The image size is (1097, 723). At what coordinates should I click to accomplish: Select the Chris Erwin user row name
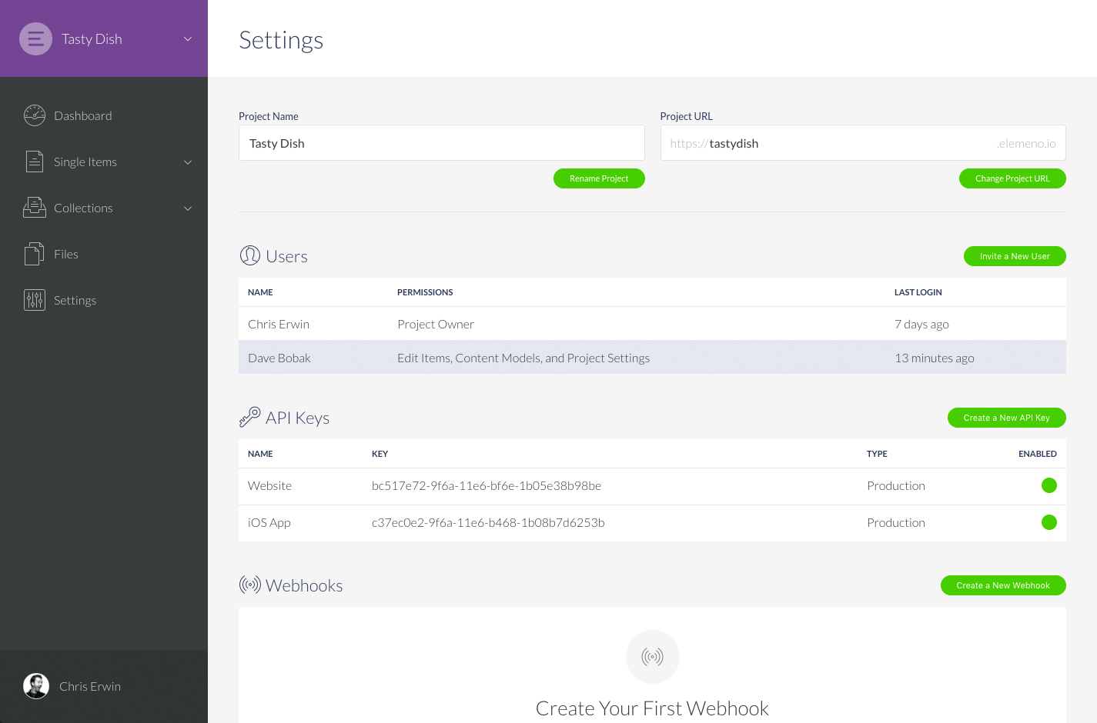coord(279,324)
